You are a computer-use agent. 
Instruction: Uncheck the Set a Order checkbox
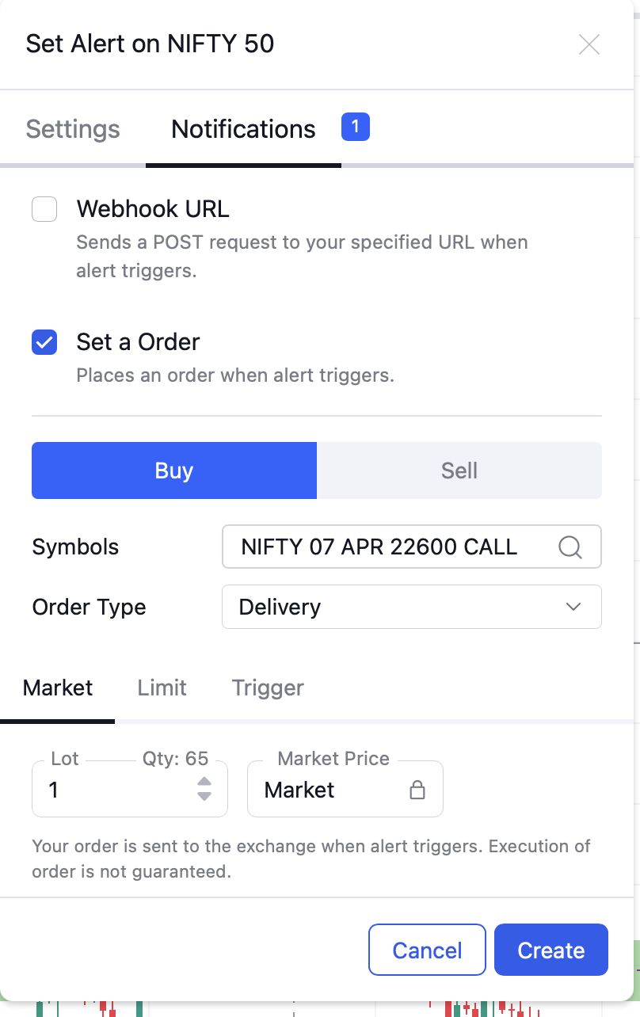44,342
